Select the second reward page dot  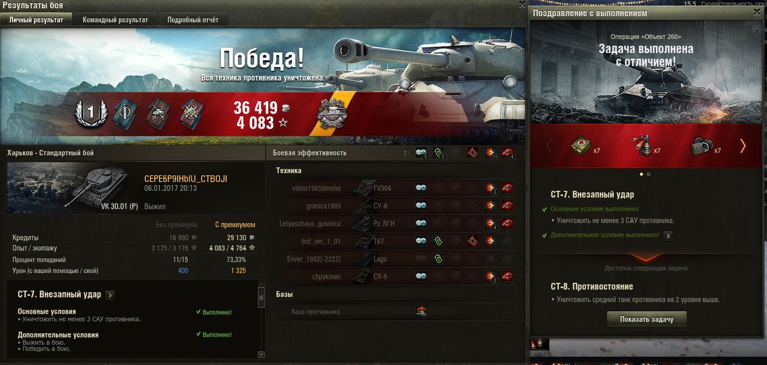point(649,174)
